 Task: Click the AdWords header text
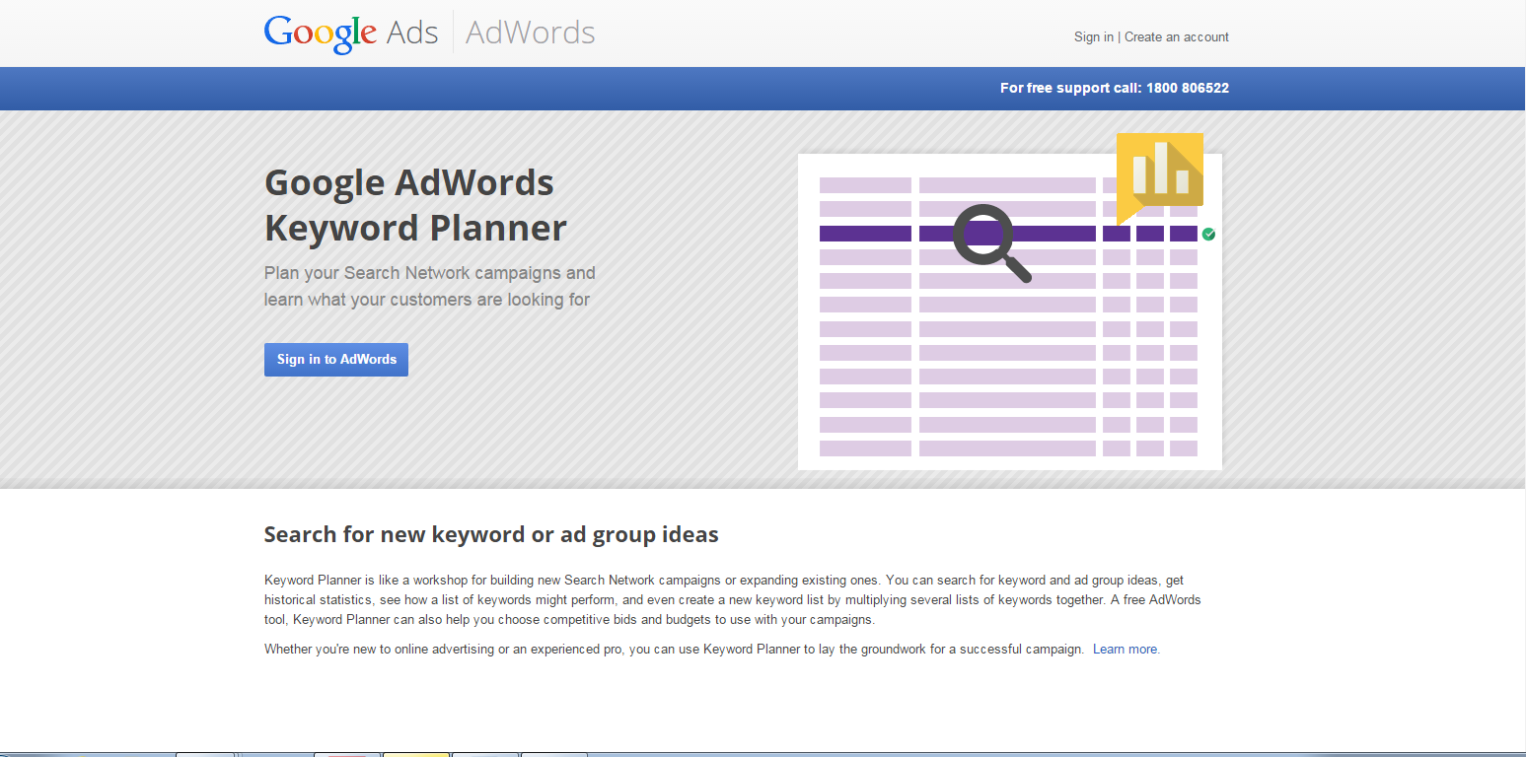(531, 33)
